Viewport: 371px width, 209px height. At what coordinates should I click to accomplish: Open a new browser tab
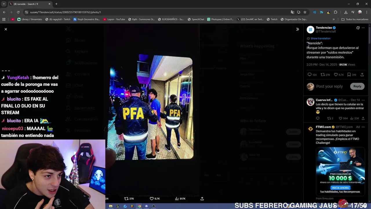pyautogui.click(x=56, y=4)
